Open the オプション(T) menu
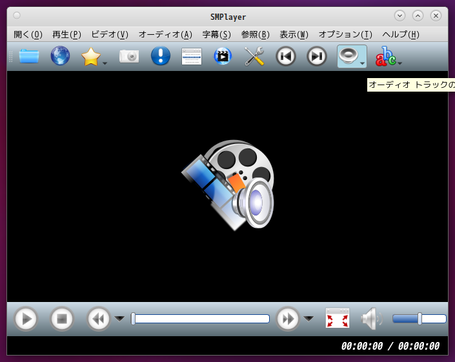455x362 pixels. (345, 34)
